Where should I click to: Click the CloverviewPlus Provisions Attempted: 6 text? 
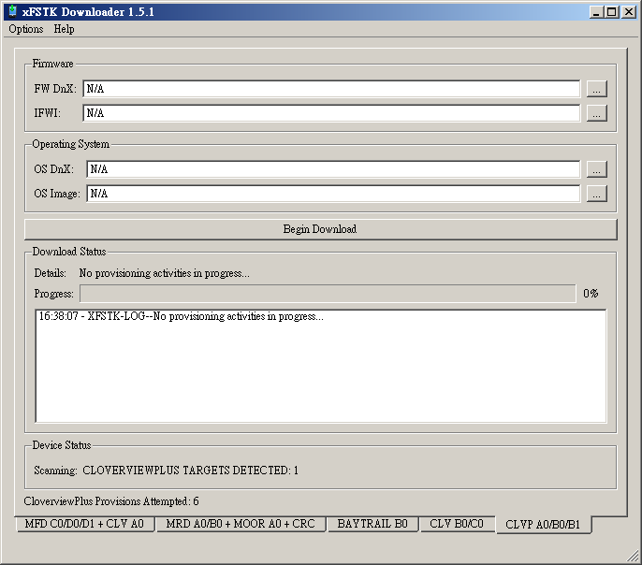pos(111,501)
